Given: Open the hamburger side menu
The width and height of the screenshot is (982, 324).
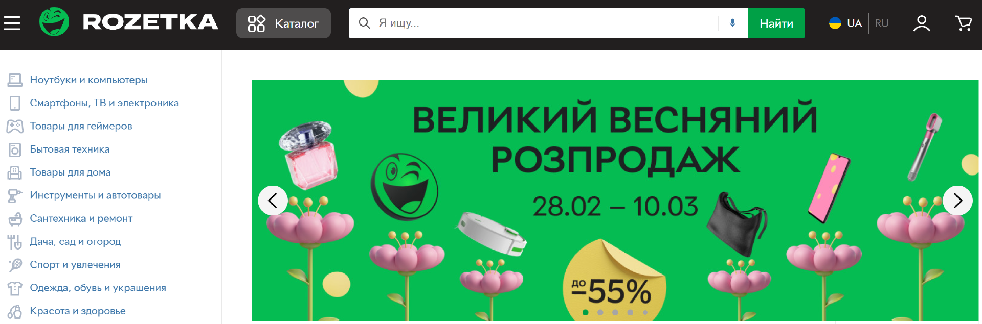Looking at the screenshot, I should tap(12, 23).
